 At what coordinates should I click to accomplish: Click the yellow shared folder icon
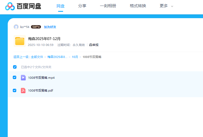click(20, 41)
